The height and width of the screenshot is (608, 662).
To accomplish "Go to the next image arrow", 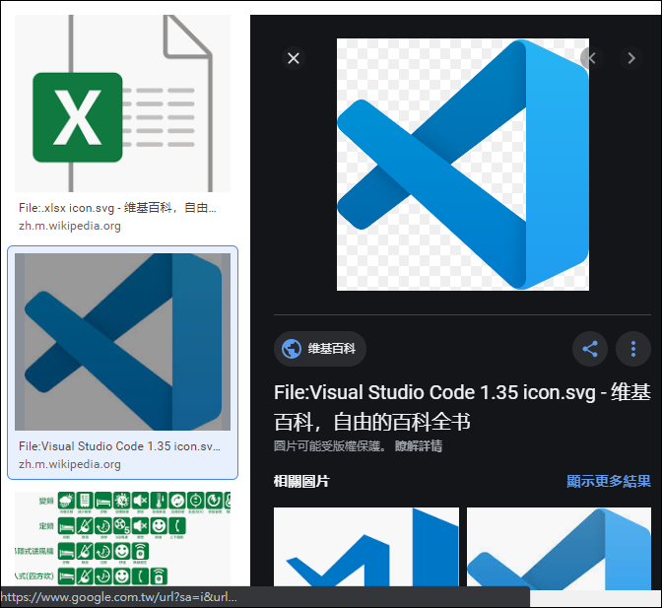I will pyautogui.click(x=631, y=58).
